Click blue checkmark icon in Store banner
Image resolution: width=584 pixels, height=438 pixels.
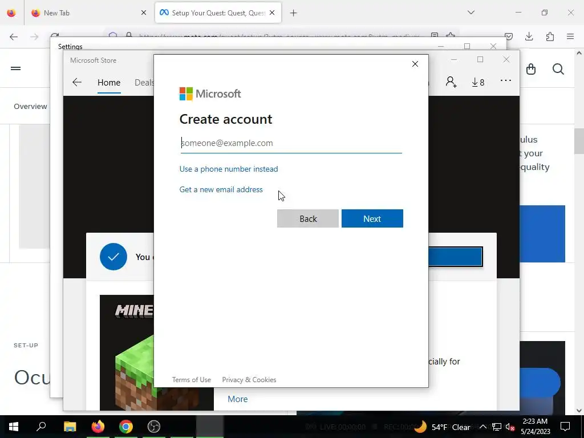point(113,257)
